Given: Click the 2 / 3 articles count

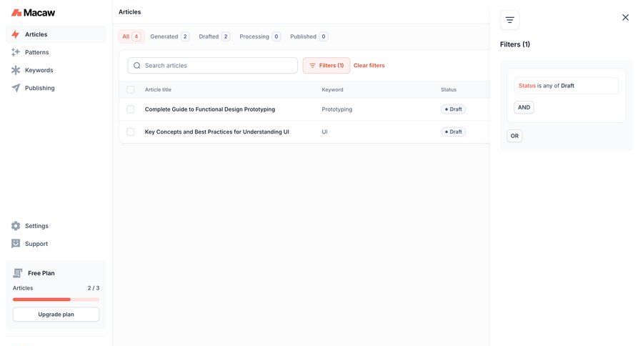Looking at the screenshot, I should (x=94, y=288).
